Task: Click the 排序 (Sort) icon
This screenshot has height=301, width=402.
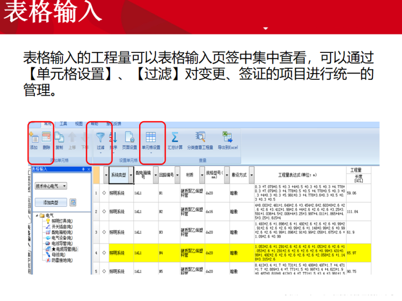Action: pos(113,139)
